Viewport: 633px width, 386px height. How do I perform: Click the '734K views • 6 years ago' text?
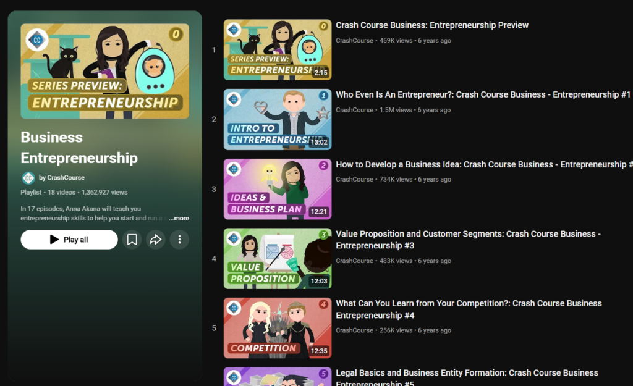pos(415,179)
